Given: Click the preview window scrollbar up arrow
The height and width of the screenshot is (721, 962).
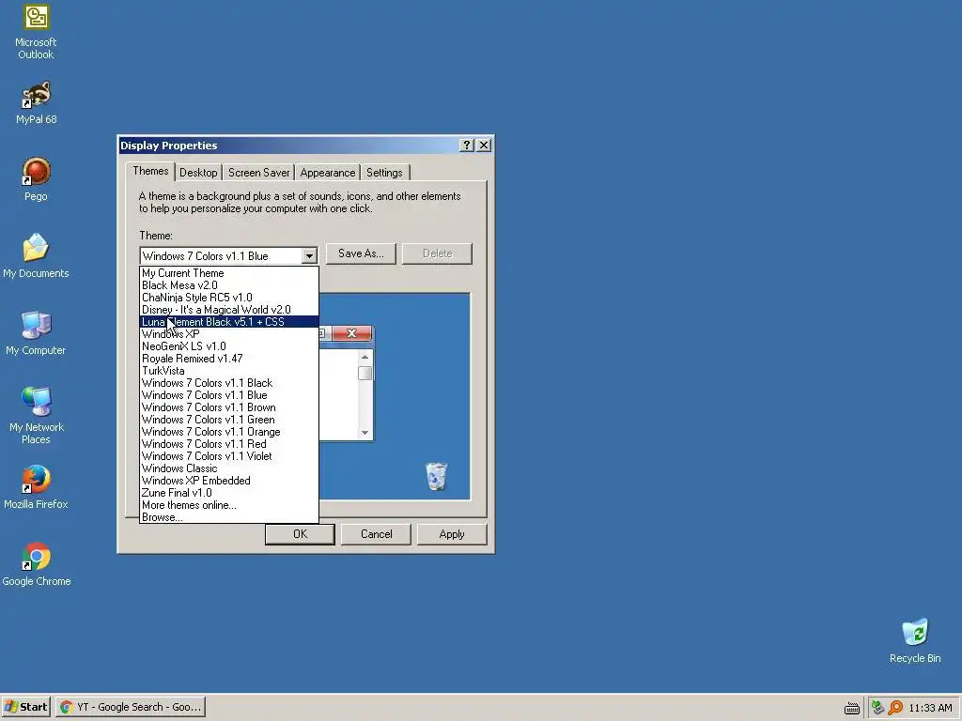Looking at the screenshot, I should tap(365, 357).
